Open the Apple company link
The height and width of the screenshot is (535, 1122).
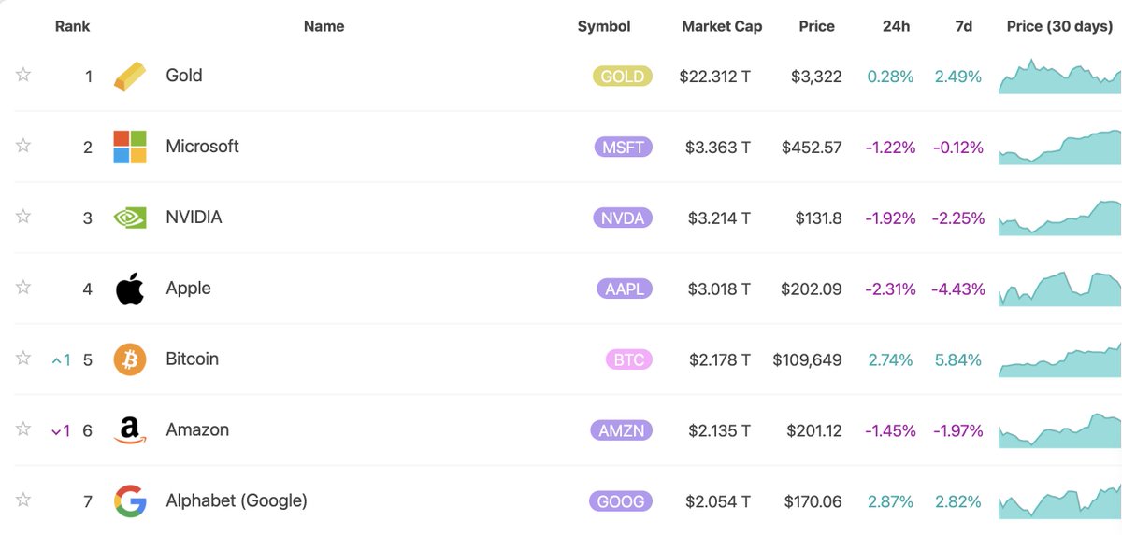tap(188, 289)
